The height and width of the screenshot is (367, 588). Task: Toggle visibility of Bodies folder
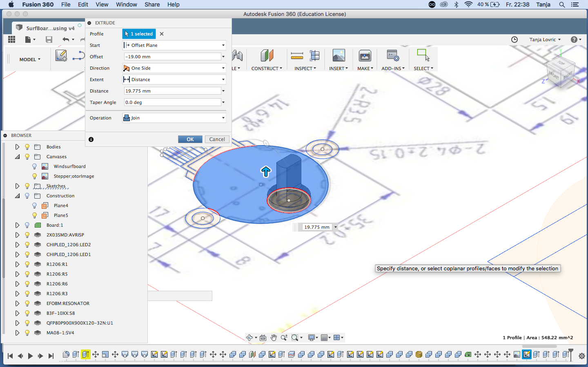(x=27, y=147)
